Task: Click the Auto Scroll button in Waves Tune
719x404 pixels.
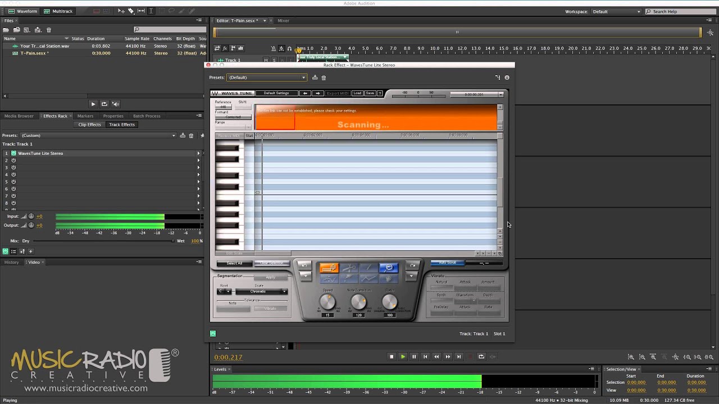Action: 447,263
